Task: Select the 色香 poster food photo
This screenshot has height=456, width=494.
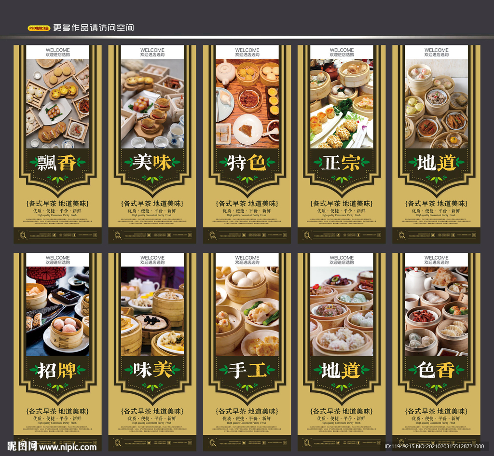Action: click(x=436, y=311)
